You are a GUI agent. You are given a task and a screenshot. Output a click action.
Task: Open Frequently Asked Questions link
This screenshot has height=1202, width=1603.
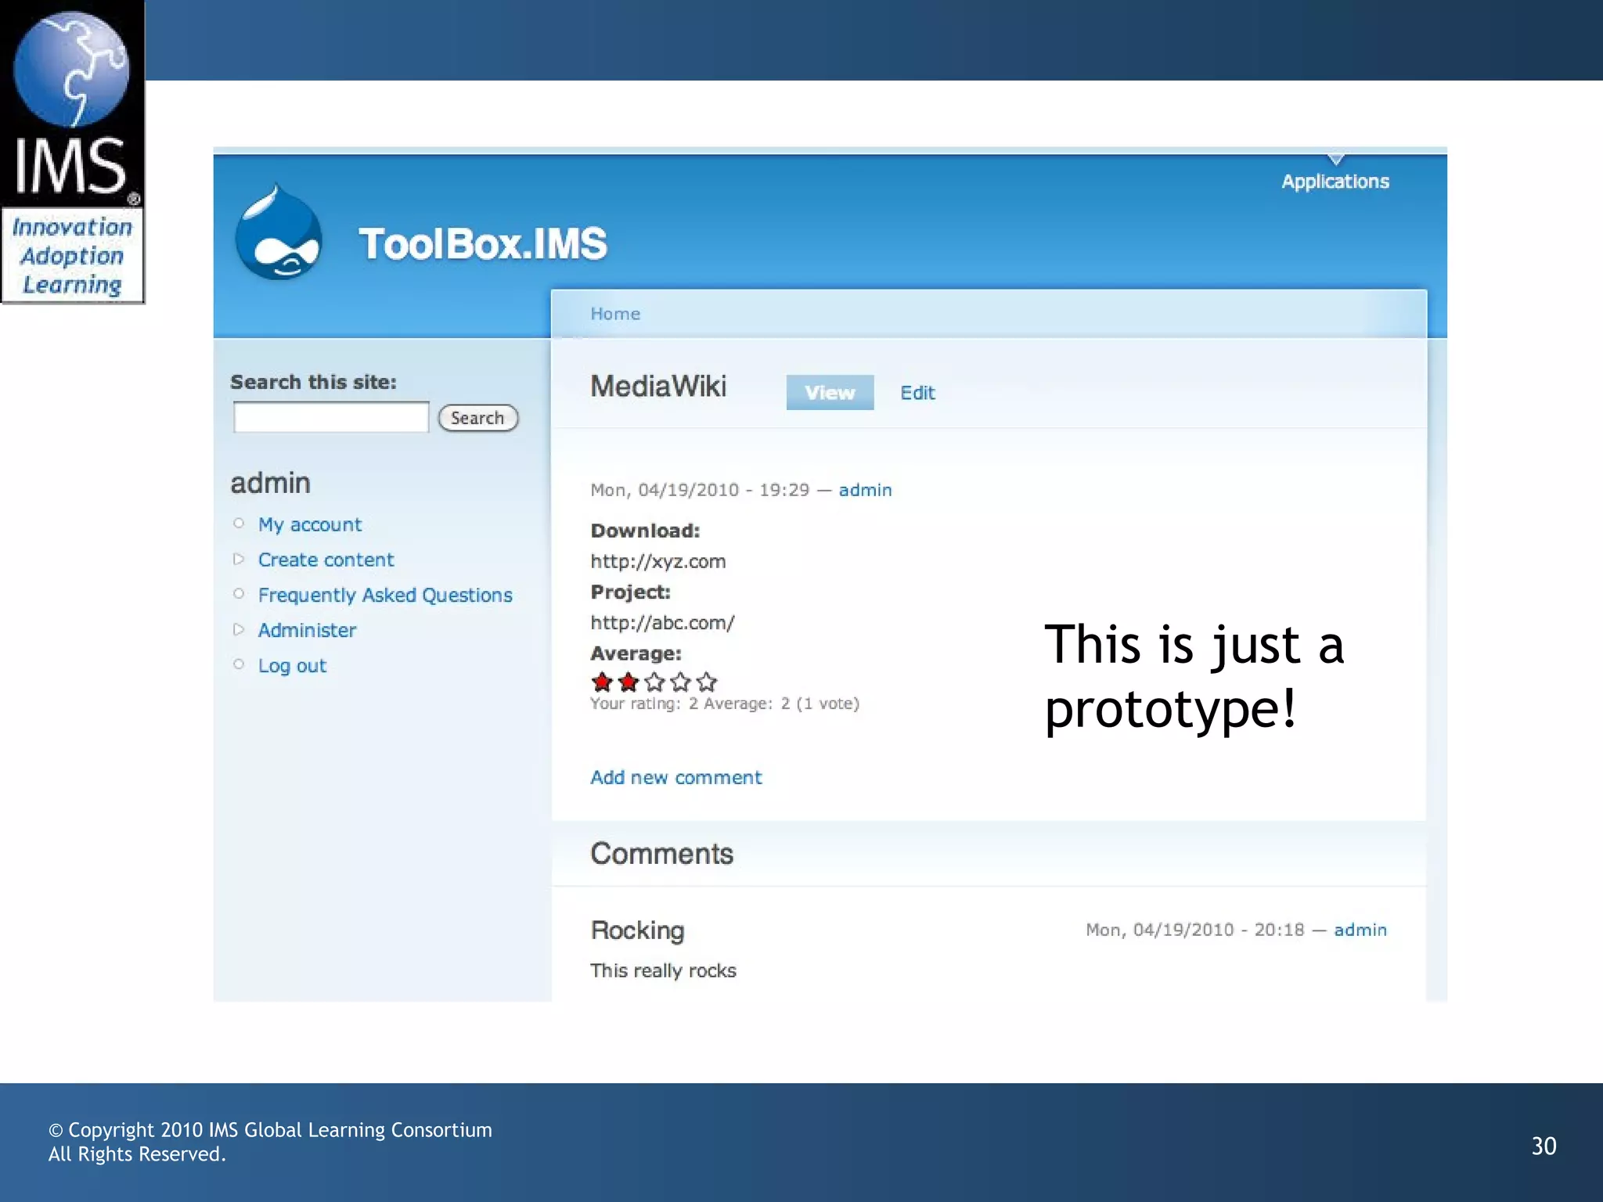pos(385,596)
